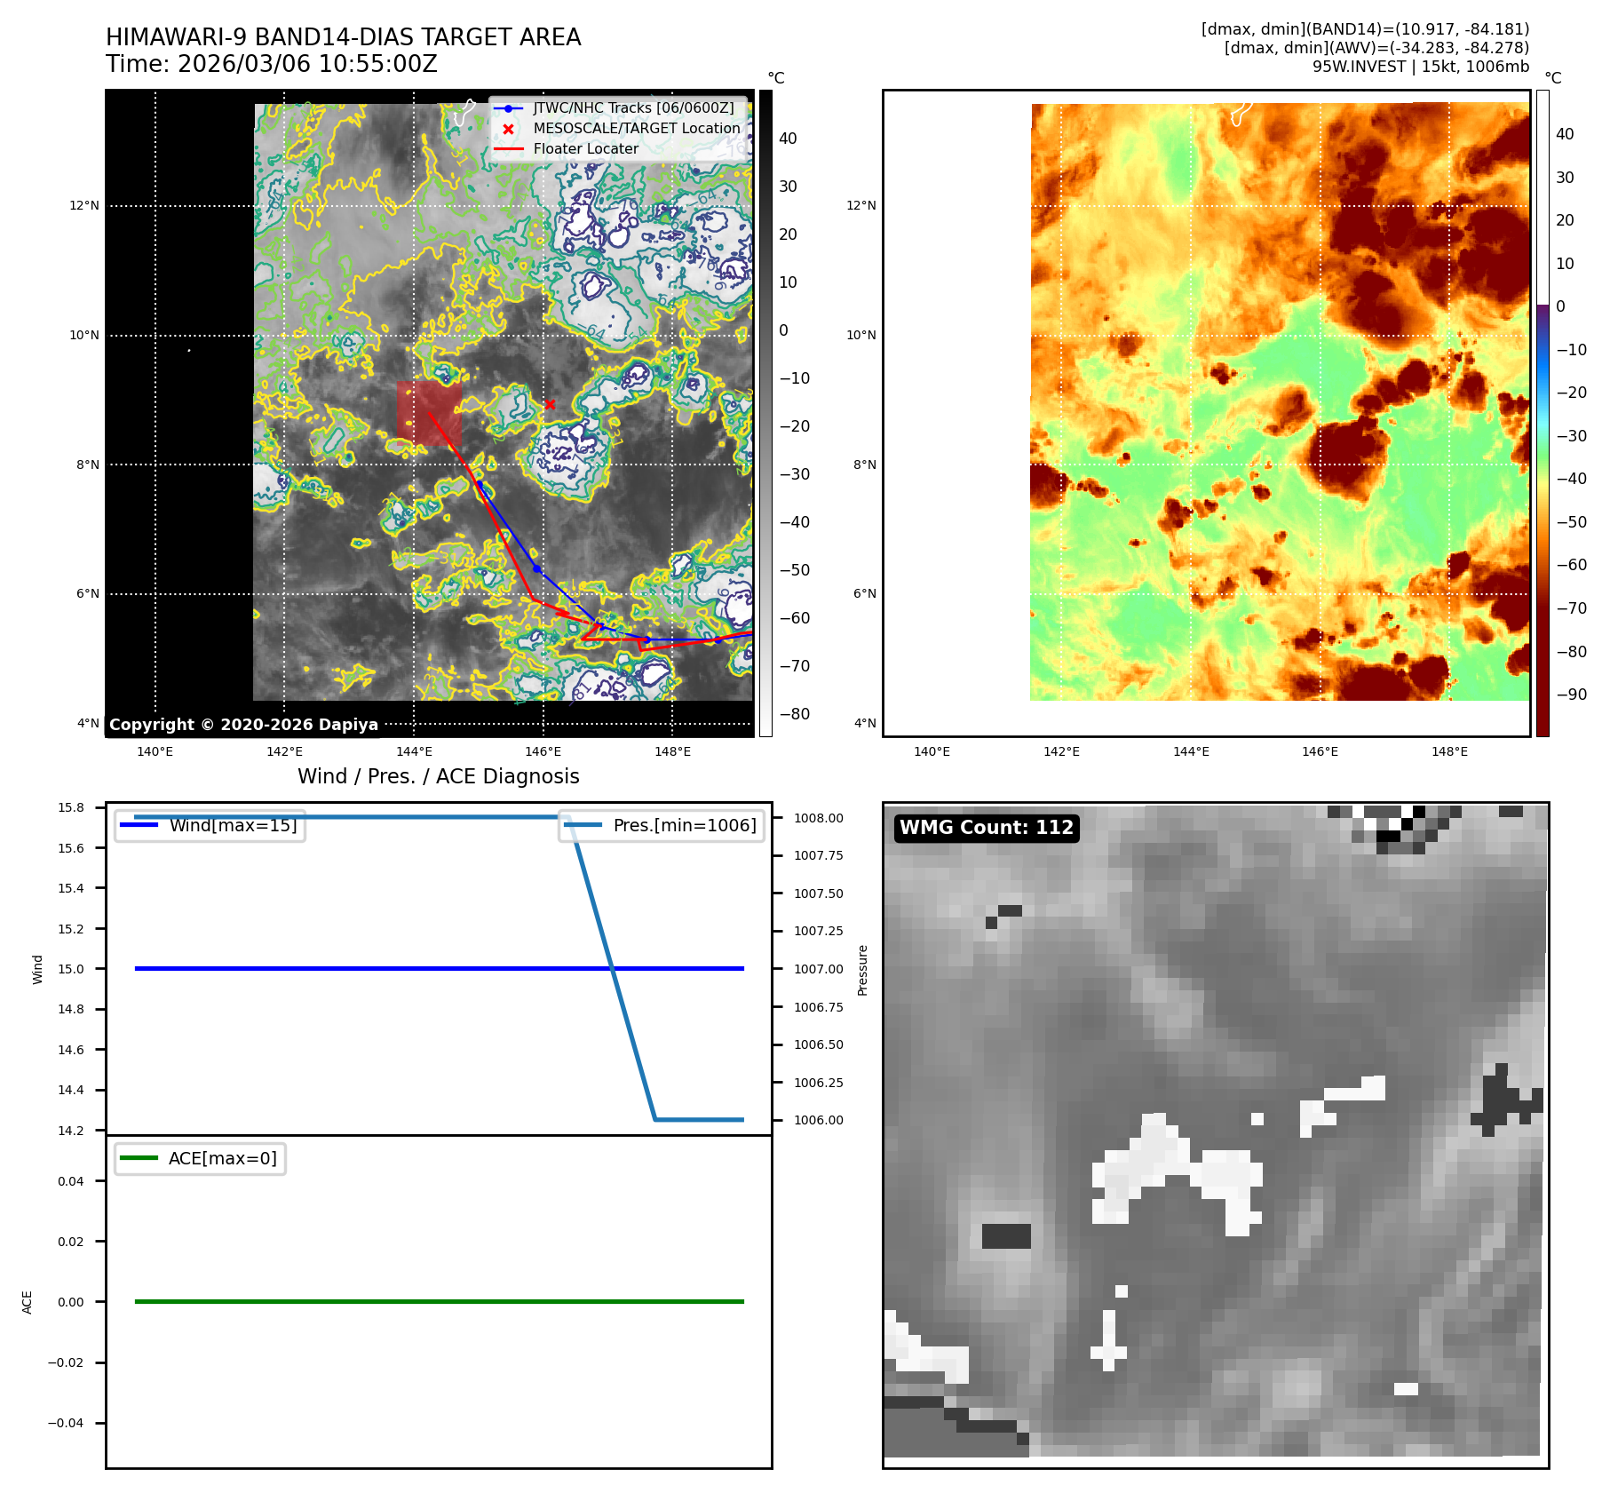Click the red shaded square on the grayscale map
This screenshot has width=1610, height=1501.
coord(429,413)
